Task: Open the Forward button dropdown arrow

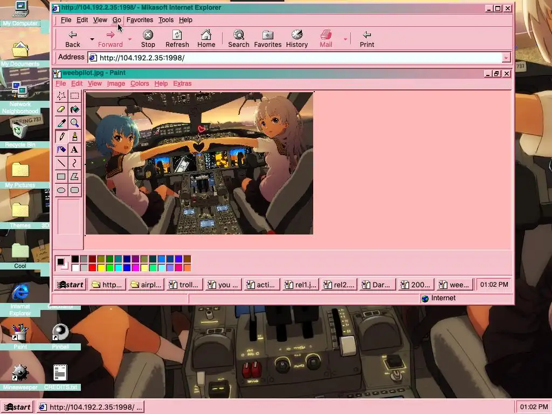Action: [130, 39]
